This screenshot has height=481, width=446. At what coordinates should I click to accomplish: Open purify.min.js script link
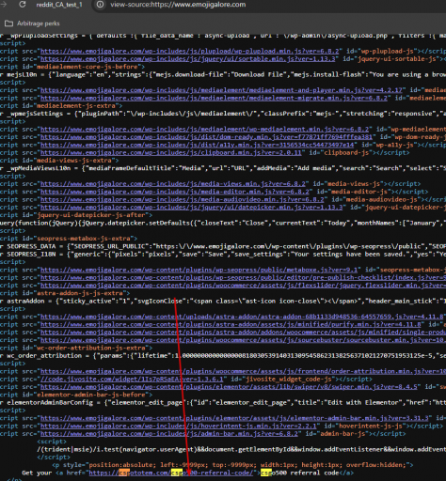pyautogui.click(x=231, y=324)
